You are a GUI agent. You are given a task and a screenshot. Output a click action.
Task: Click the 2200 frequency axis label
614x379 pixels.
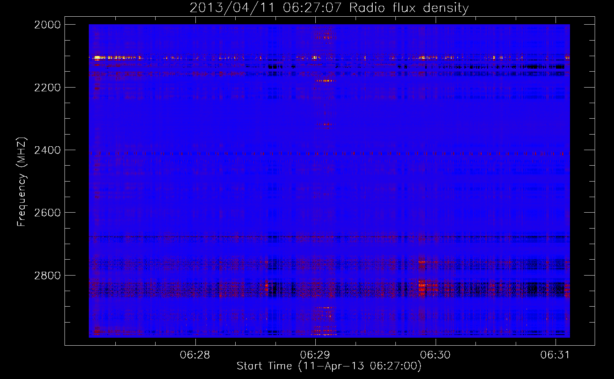[x=47, y=88]
